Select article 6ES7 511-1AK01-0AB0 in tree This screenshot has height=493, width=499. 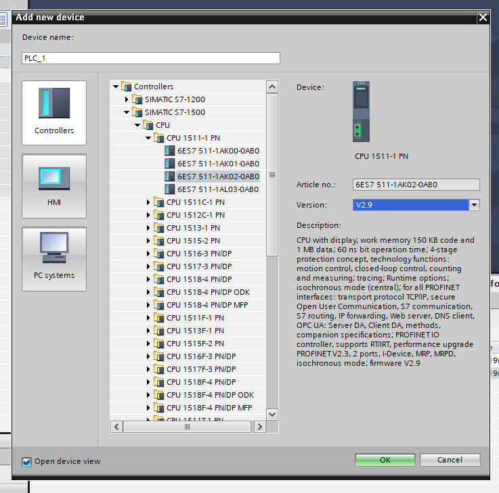click(218, 164)
